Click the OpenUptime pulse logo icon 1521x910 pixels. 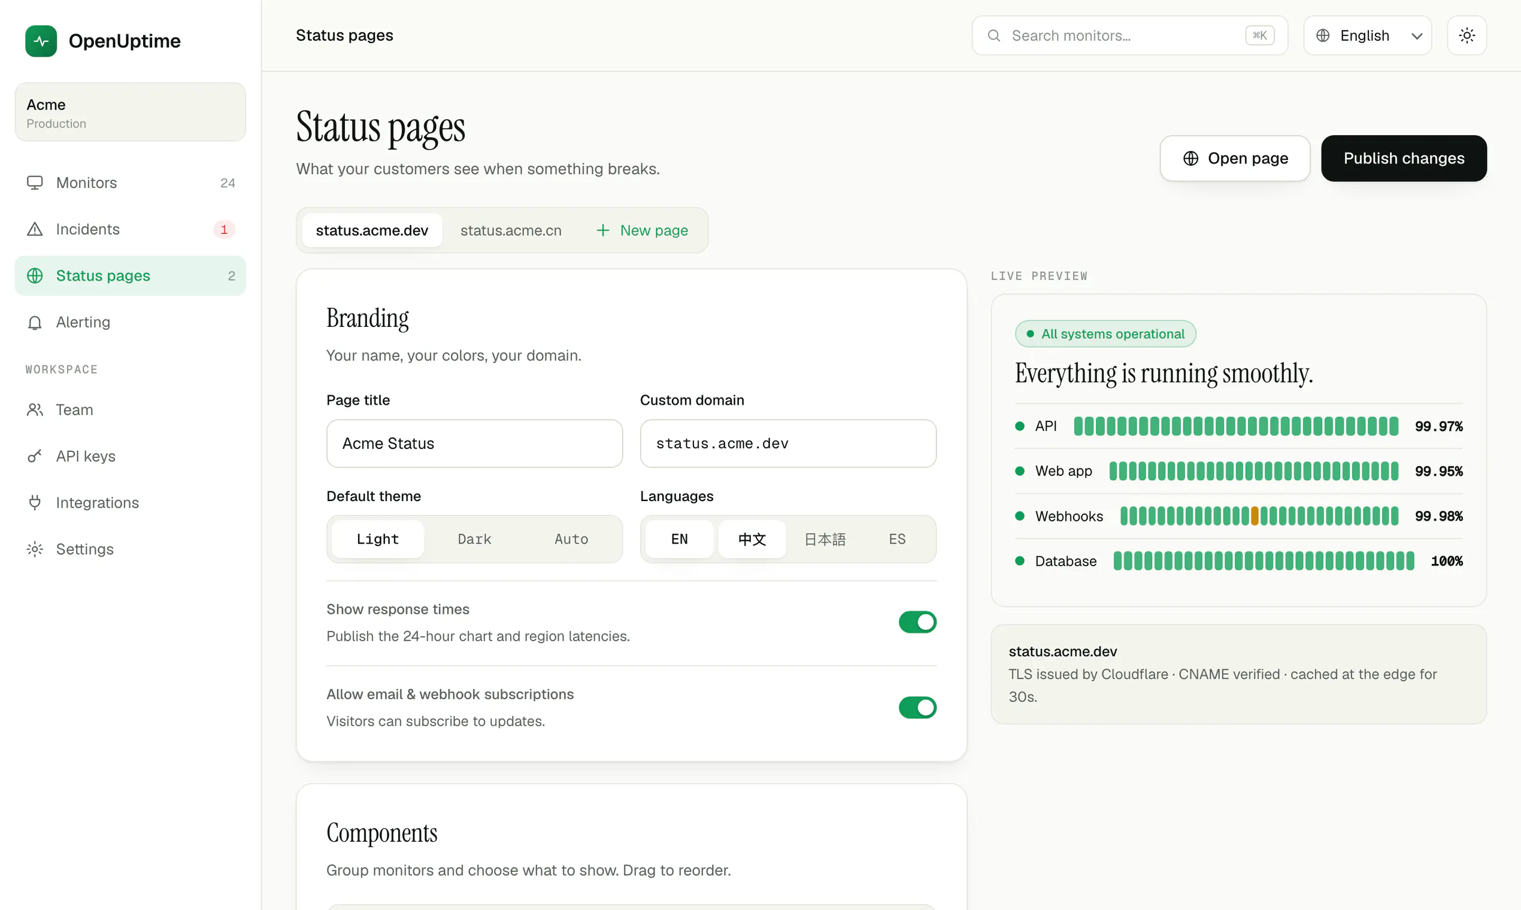click(41, 41)
